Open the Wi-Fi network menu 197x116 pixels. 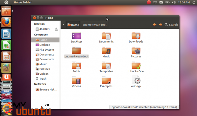(x=155, y=2)
